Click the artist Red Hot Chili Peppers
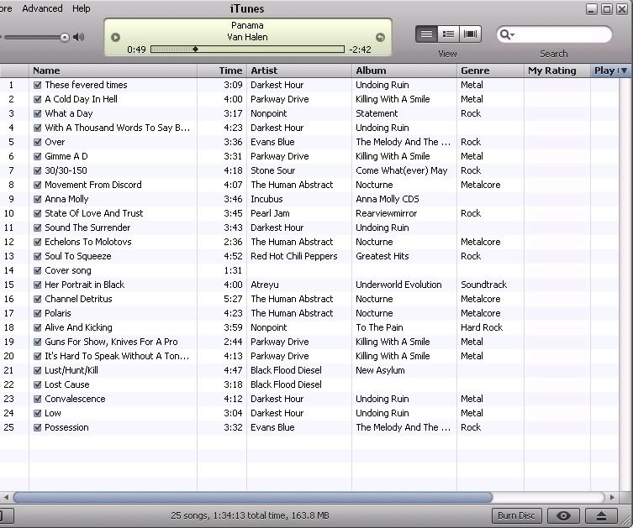 tap(294, 256)
